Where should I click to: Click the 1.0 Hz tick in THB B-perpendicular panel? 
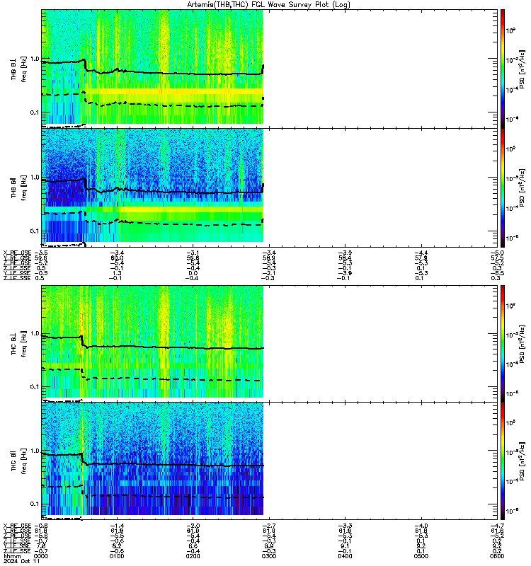click(x=35, y=59)
